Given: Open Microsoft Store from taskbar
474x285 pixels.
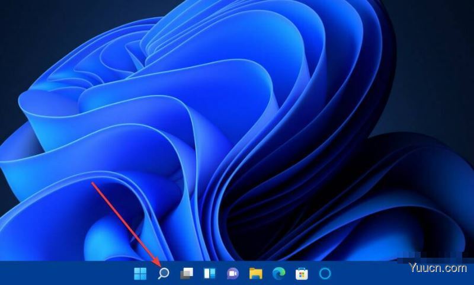Looking at the screenshot, I should click(x=302, y=274).
